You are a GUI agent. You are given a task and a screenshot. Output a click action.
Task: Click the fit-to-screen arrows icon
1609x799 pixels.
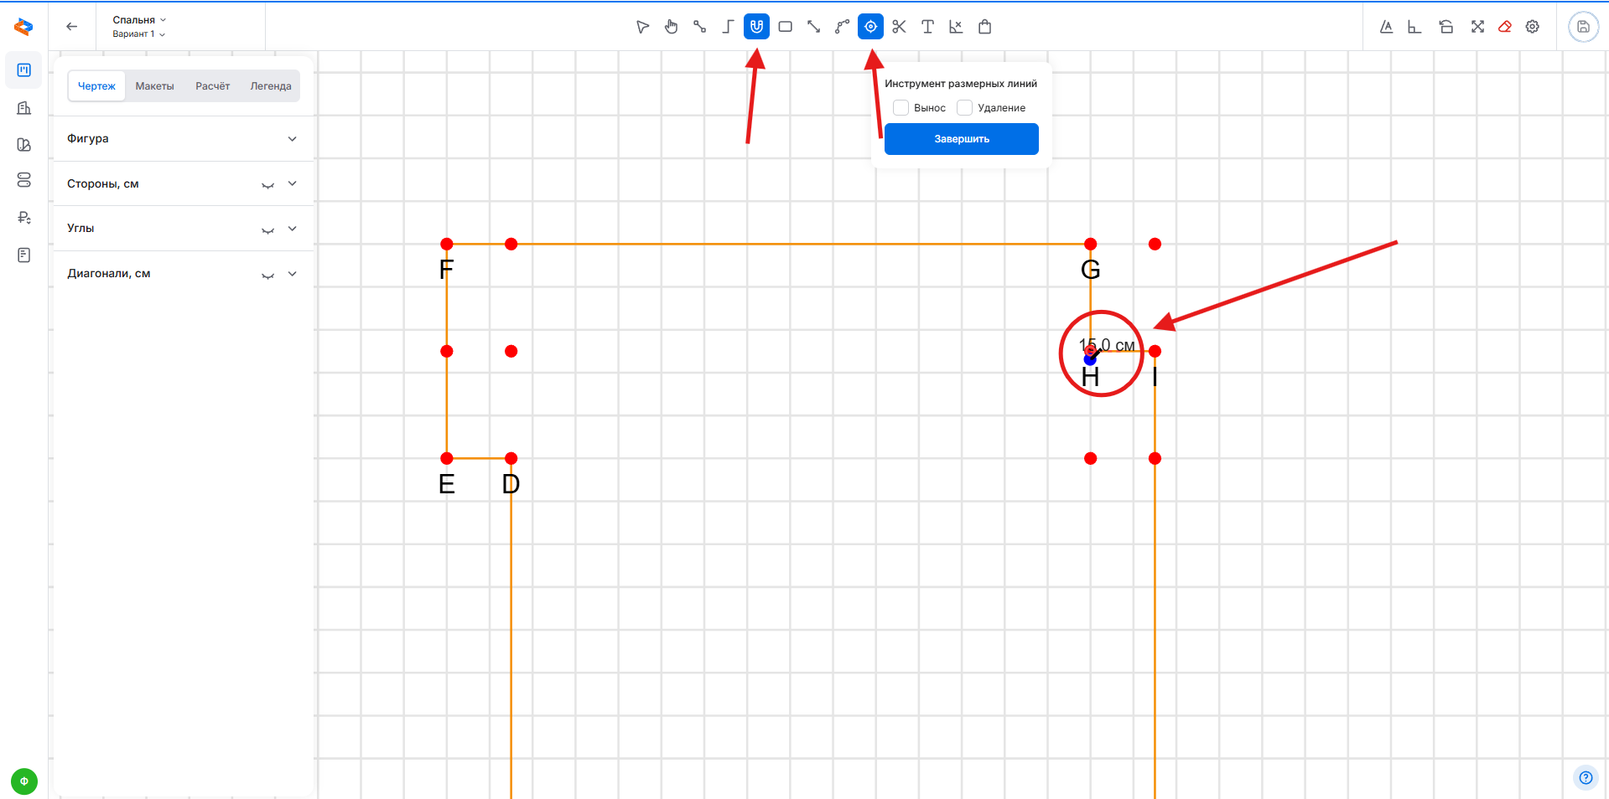1477,27
